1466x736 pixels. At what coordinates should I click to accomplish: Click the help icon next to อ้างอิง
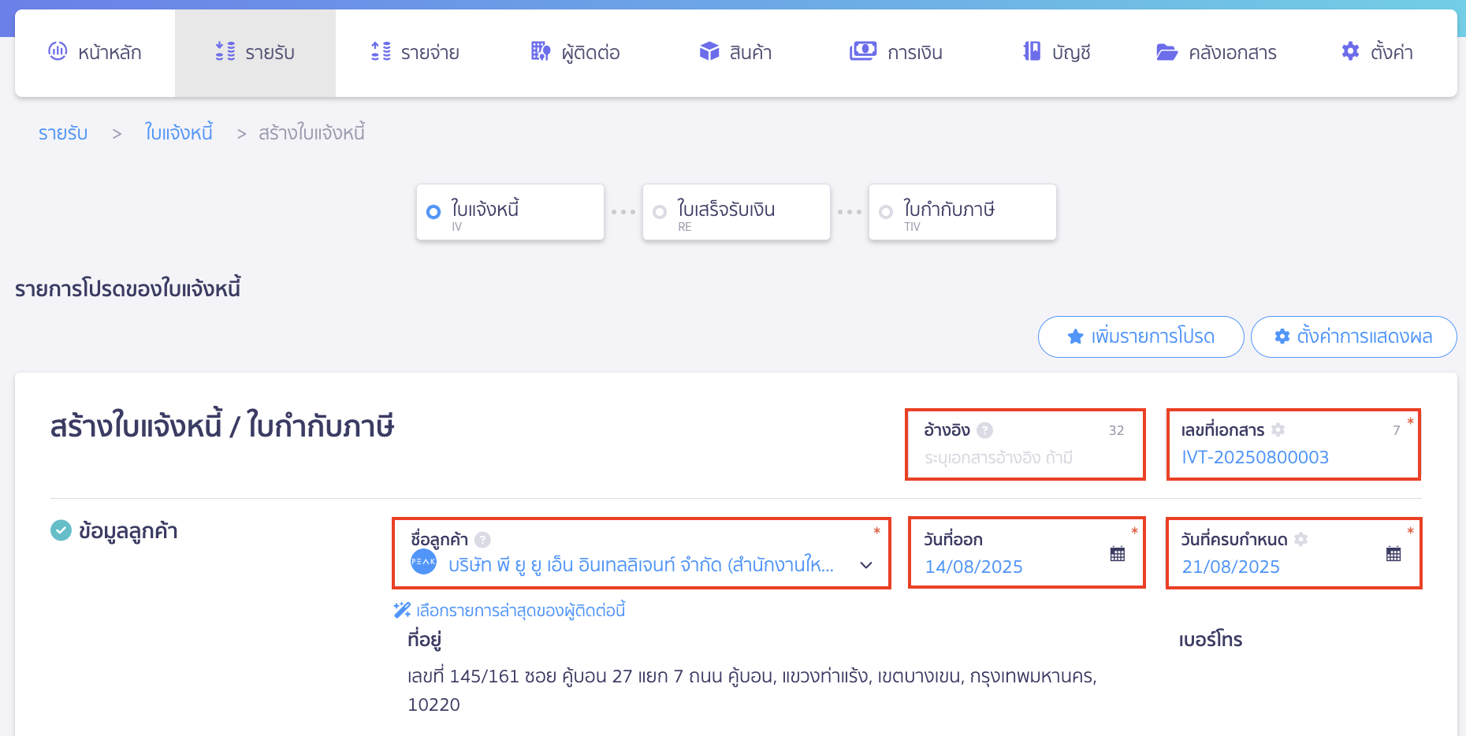[984, 429]
